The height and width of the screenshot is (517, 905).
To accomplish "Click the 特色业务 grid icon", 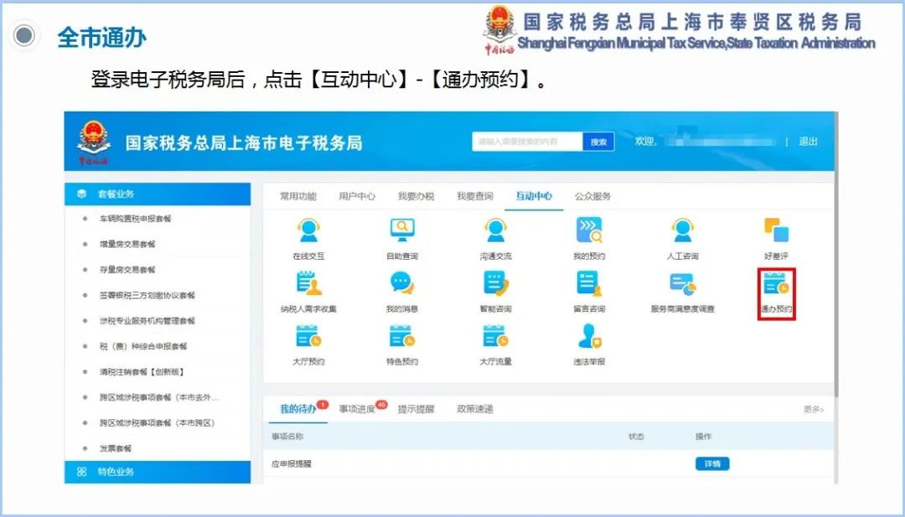I will [x=81, y=472].
